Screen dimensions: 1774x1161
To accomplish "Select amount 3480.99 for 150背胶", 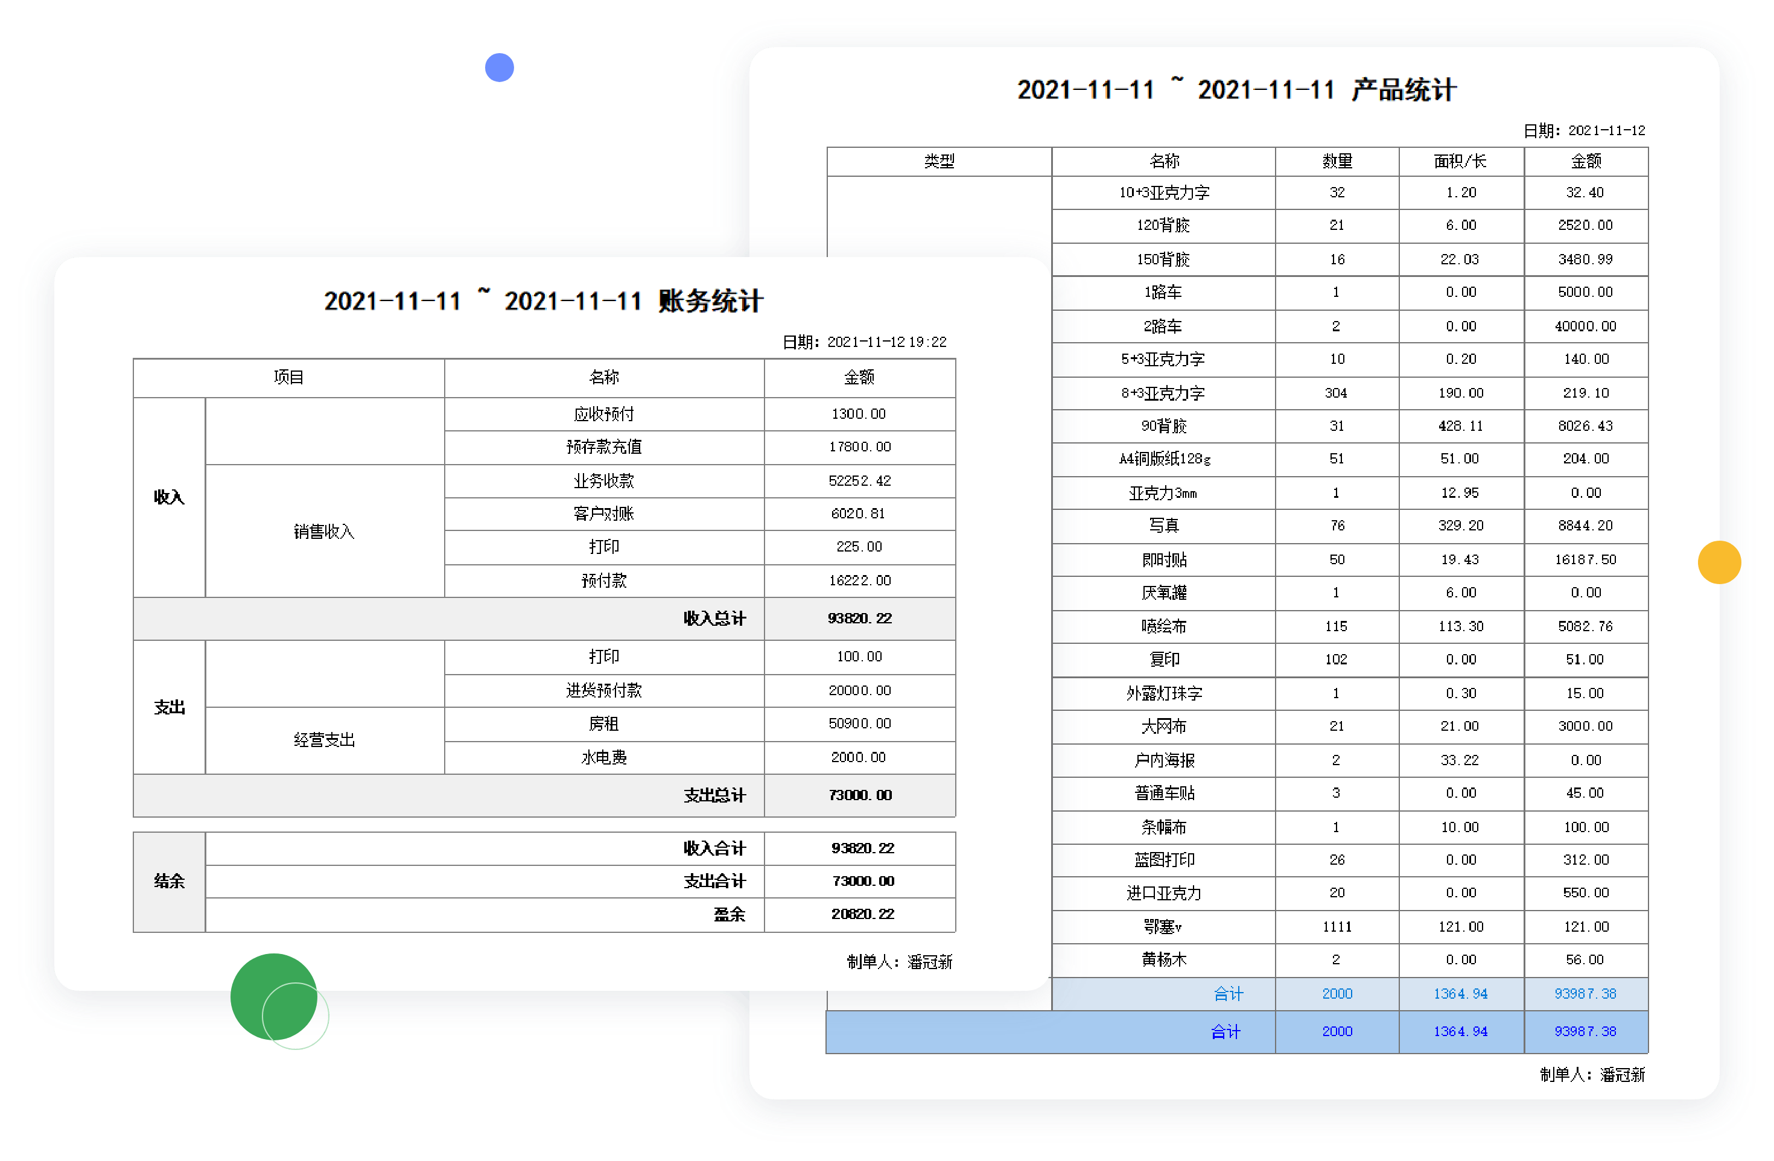I will pyautogui.click(x=1585, y=259).
